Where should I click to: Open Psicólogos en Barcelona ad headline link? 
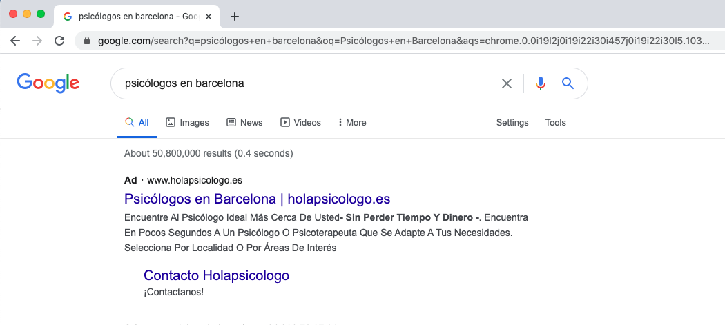coord(257,199)
